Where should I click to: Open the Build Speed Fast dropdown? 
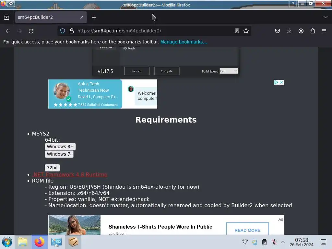[x=229, y=71]
